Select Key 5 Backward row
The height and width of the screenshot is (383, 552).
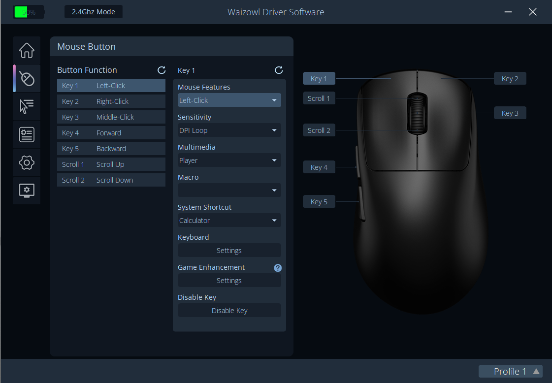[x=111, y=149]
